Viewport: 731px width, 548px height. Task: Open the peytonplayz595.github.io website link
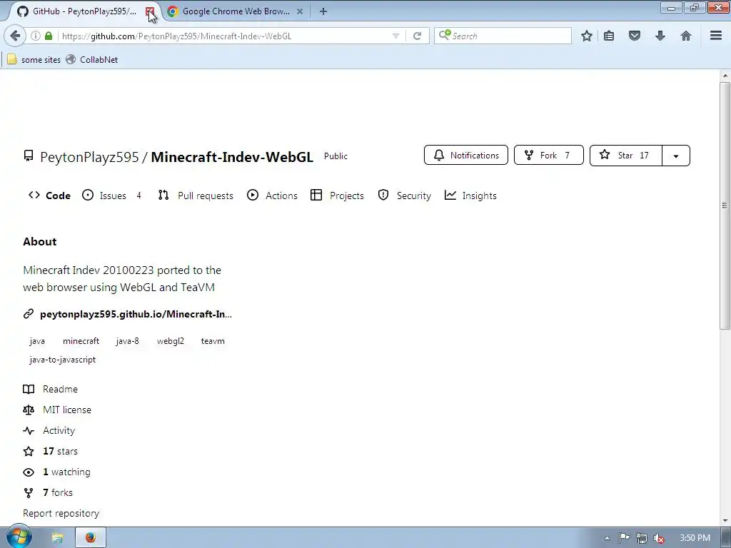[x=136, y=314]
